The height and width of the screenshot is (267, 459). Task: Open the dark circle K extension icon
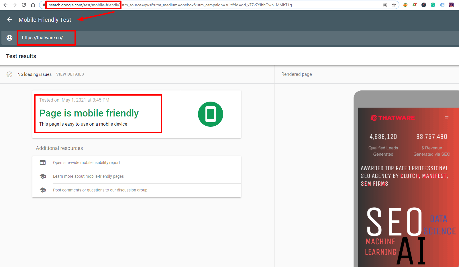click(424, 5)
